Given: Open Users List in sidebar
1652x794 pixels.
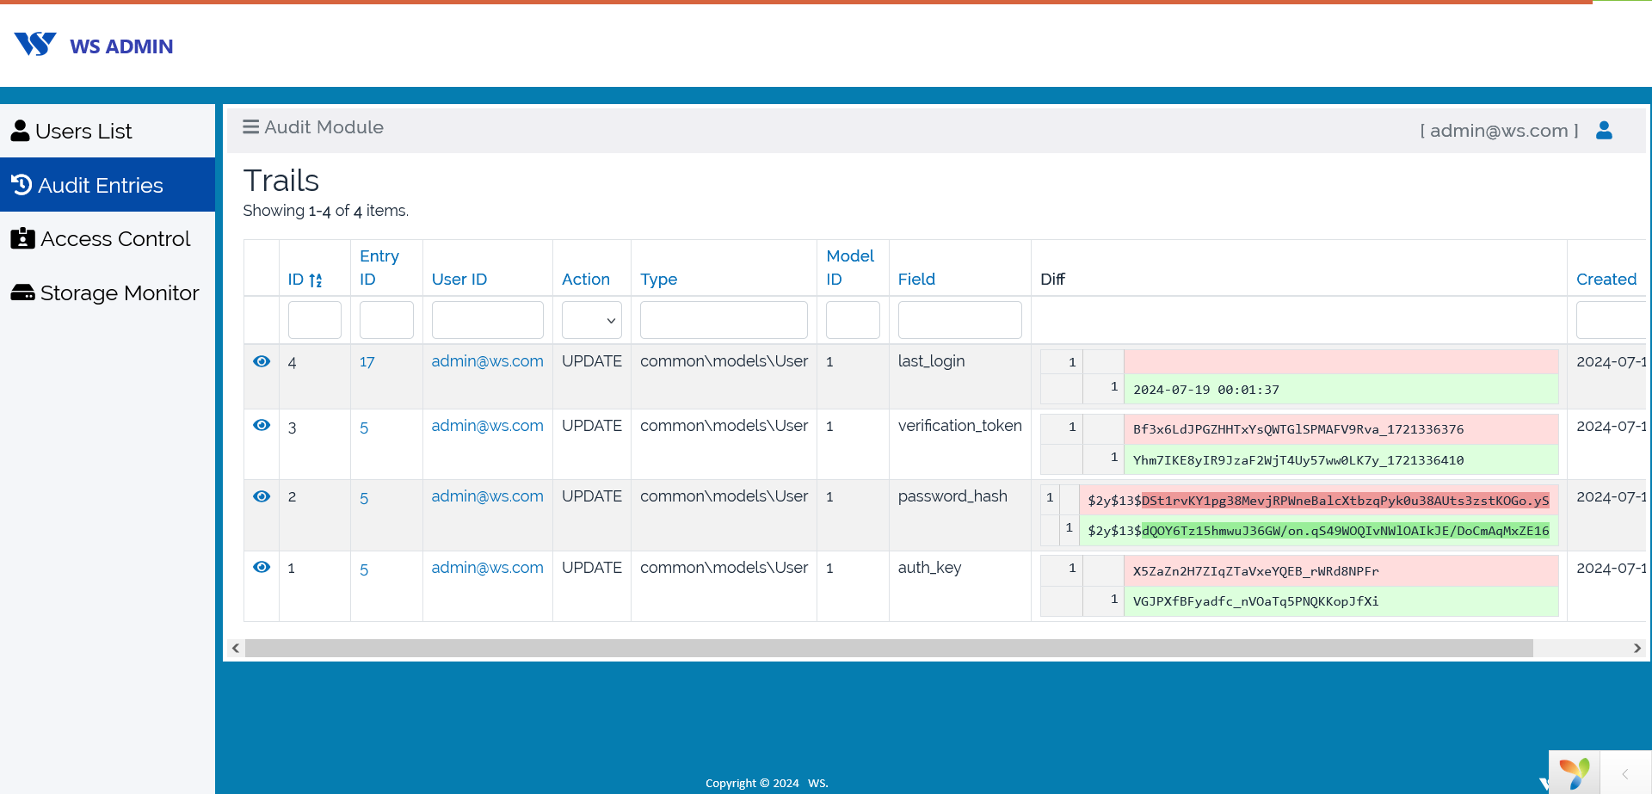Looking at the screenshot, I should tap(83, 132).
